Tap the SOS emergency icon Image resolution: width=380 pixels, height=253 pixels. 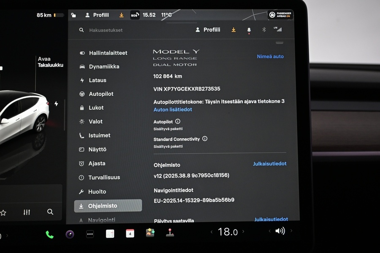pyautogui.click(x=135, y=15)
